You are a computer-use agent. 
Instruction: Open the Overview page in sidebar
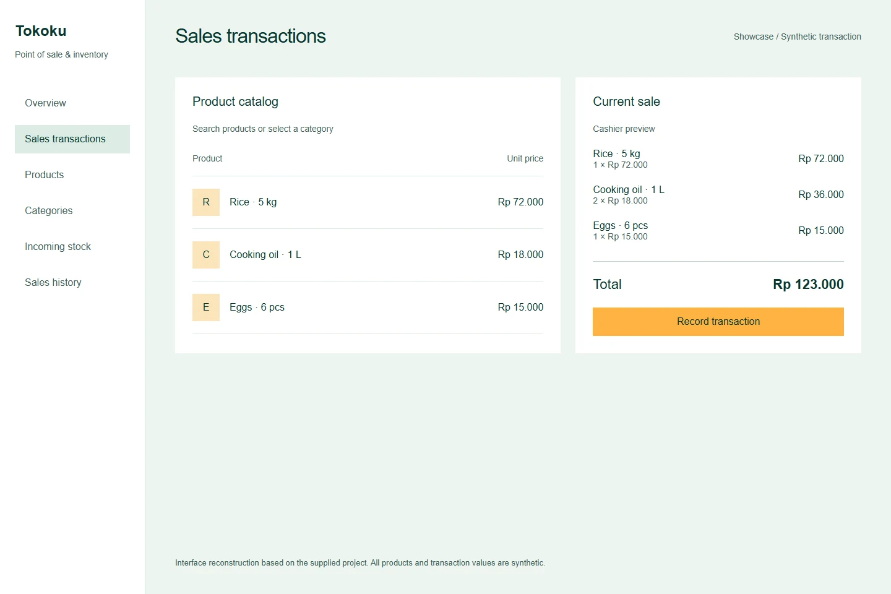tap(72, 103)
